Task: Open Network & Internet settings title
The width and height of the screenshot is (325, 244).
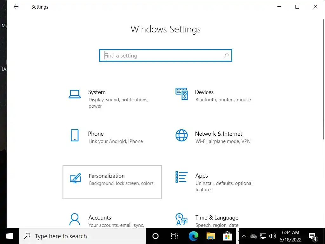Action: (218, 134)
